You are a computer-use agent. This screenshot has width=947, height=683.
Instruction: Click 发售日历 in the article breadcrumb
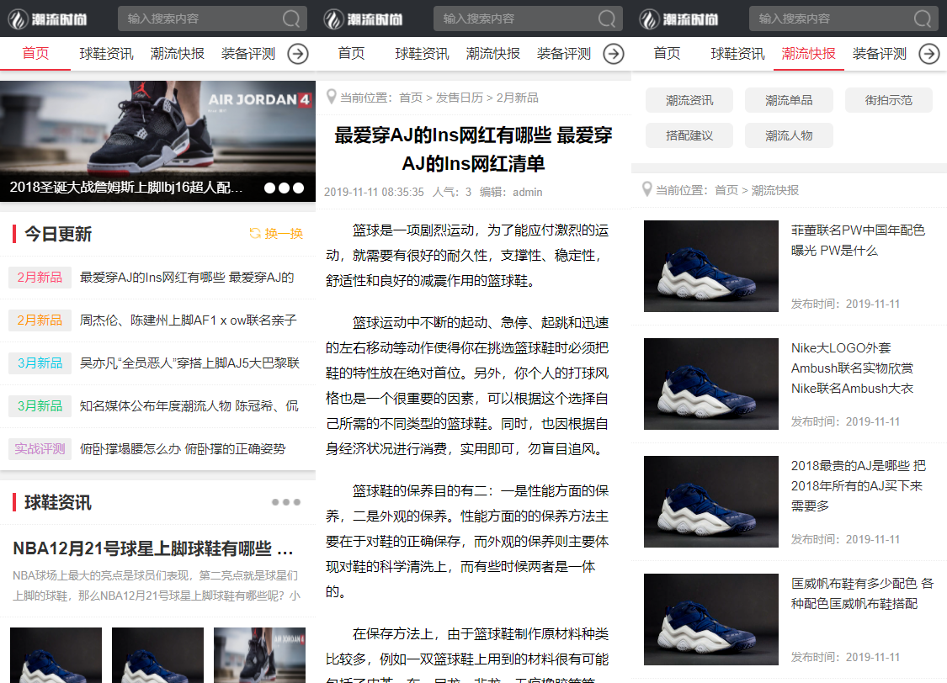tap(459, 97)
